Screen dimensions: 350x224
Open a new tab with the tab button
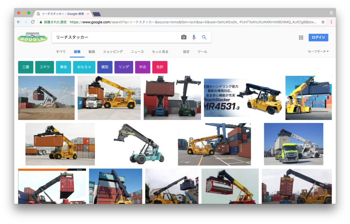click(x=97, y=14)
